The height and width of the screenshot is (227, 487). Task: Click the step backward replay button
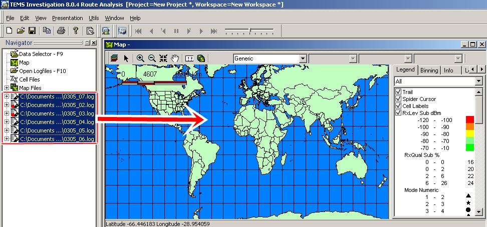coord(163,31)
